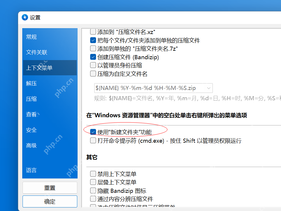Go to the 解压 settings page

coord(50,83)
